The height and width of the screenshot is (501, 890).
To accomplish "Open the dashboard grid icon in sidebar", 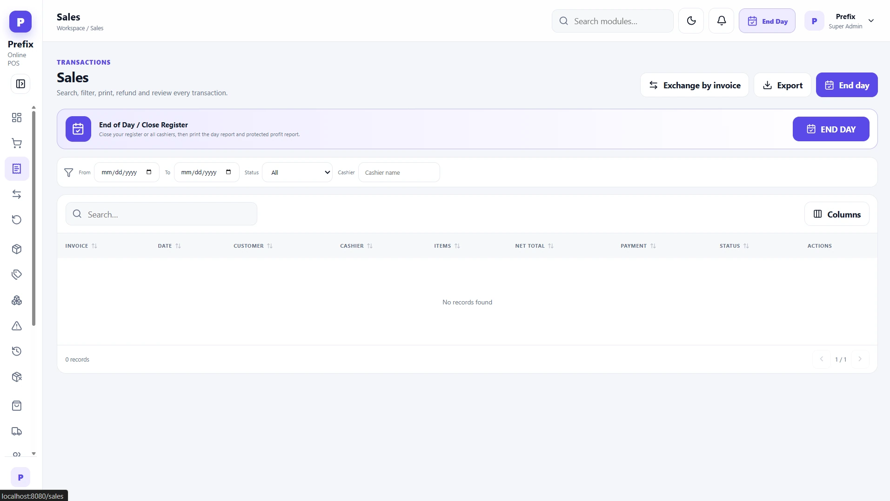I will click(x=17, y=118).
